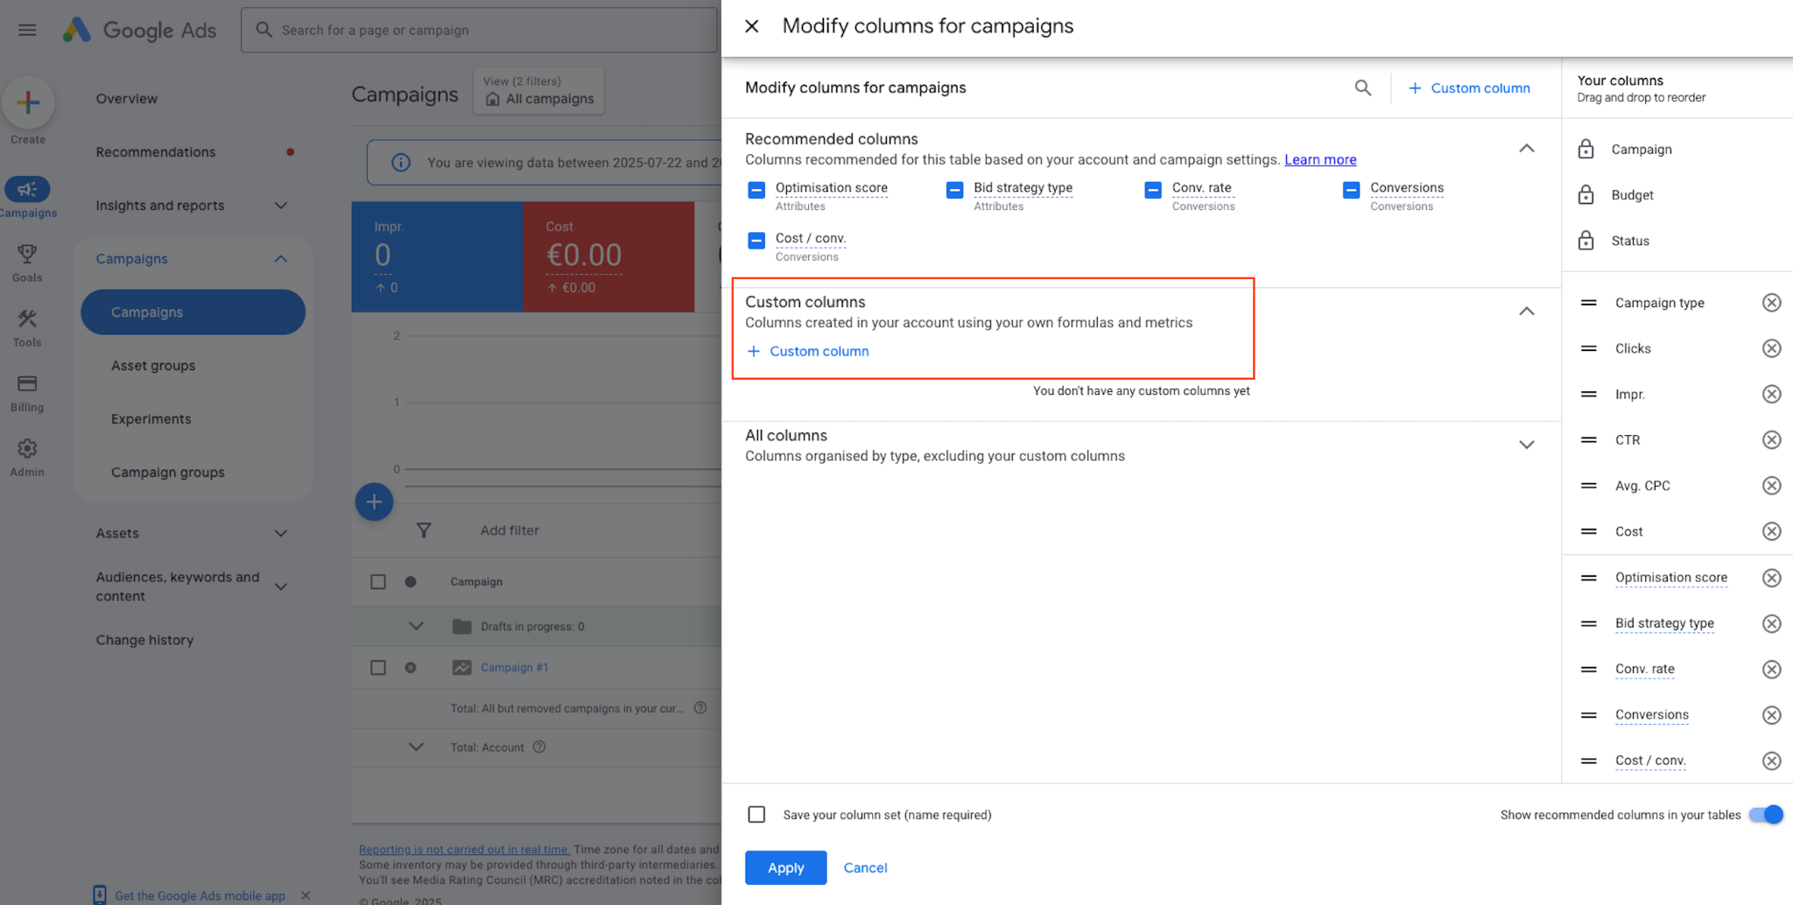Select the highlighted Campaigns sidebar item

193,312
